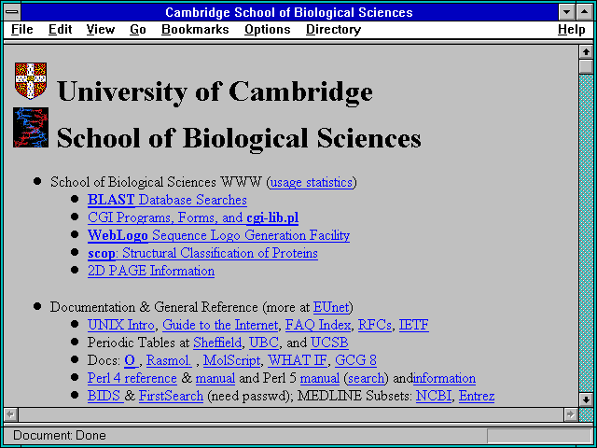Open UCSB periodic table link
This screenshot has height=448, width=597.
[x=329, y=343]
